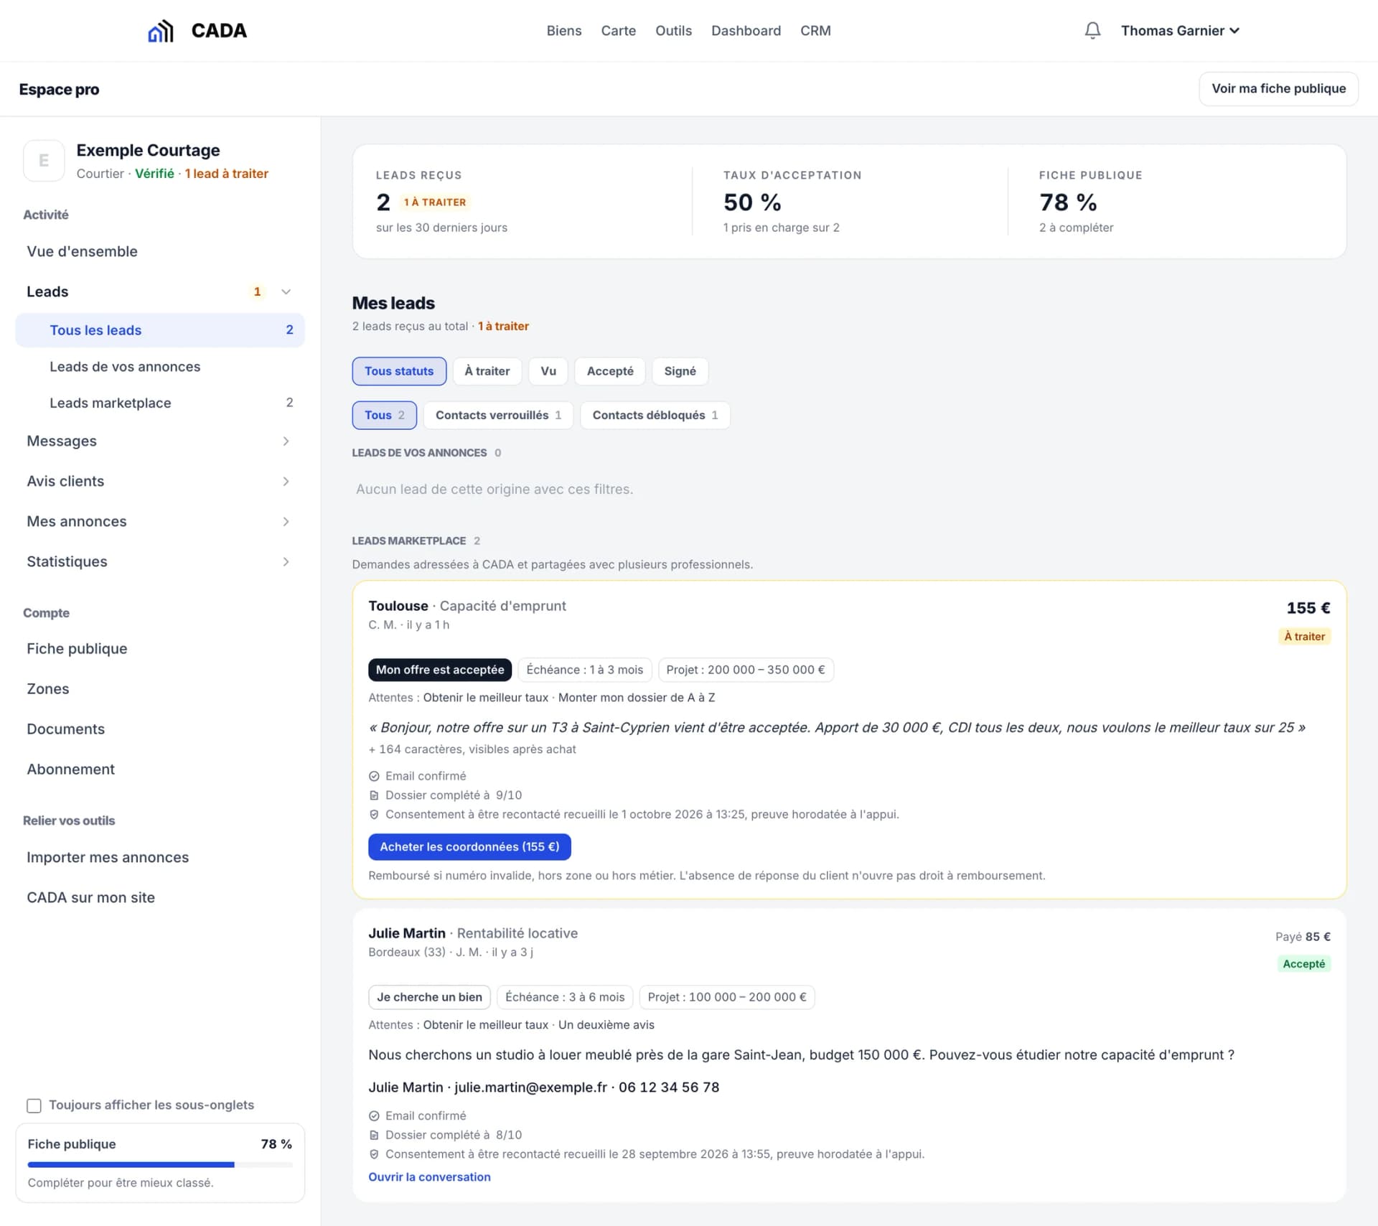This screenshot has height=1226, width=1378.
Task: Open the conversation with Julie Martin
Action: click(429, 1177)
